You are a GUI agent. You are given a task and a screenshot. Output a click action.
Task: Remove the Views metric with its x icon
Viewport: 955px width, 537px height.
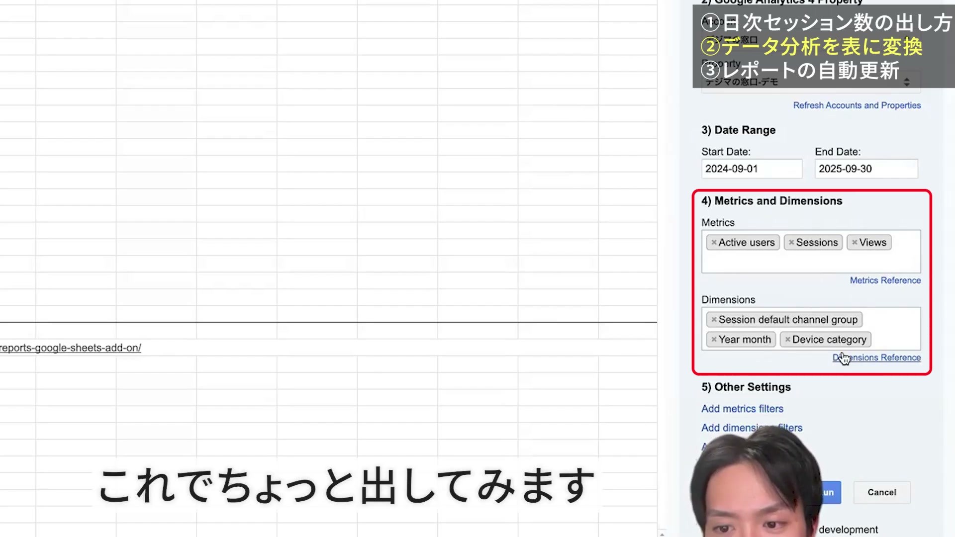click(x=855, y=243)
